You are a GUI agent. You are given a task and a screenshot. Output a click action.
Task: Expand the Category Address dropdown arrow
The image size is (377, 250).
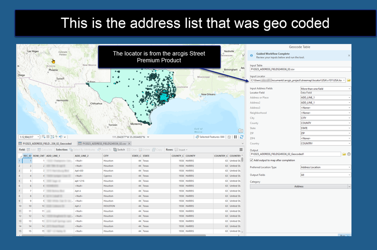(x=349, y=186)
